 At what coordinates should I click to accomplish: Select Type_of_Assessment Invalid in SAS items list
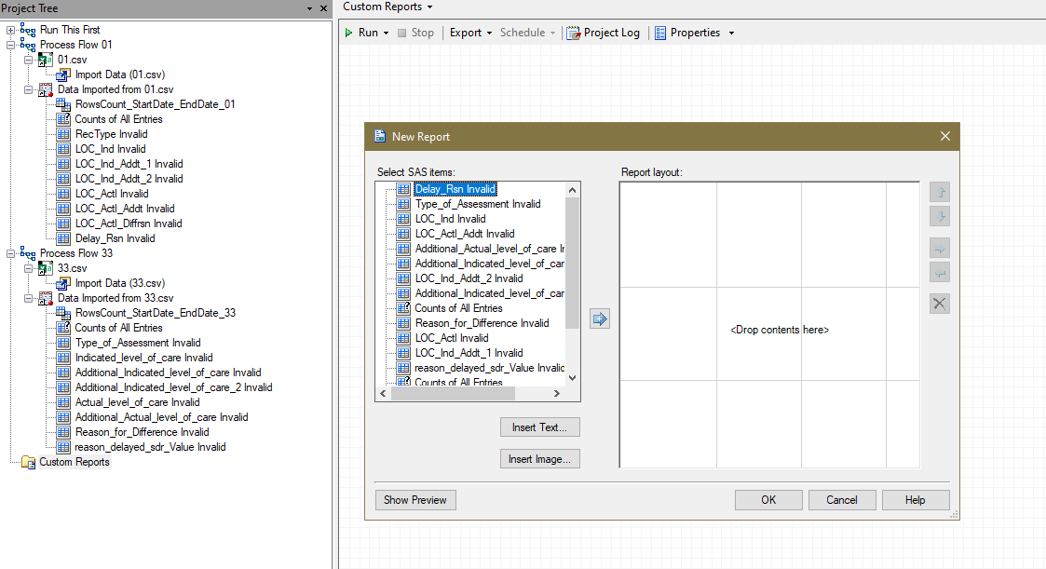[x=477, y=204]
